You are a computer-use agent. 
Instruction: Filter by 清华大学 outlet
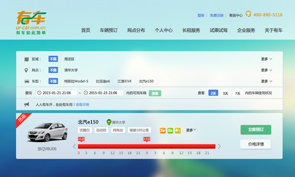click(x=71, y=70)
